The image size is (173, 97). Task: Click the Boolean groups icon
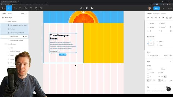coord(92,8)
